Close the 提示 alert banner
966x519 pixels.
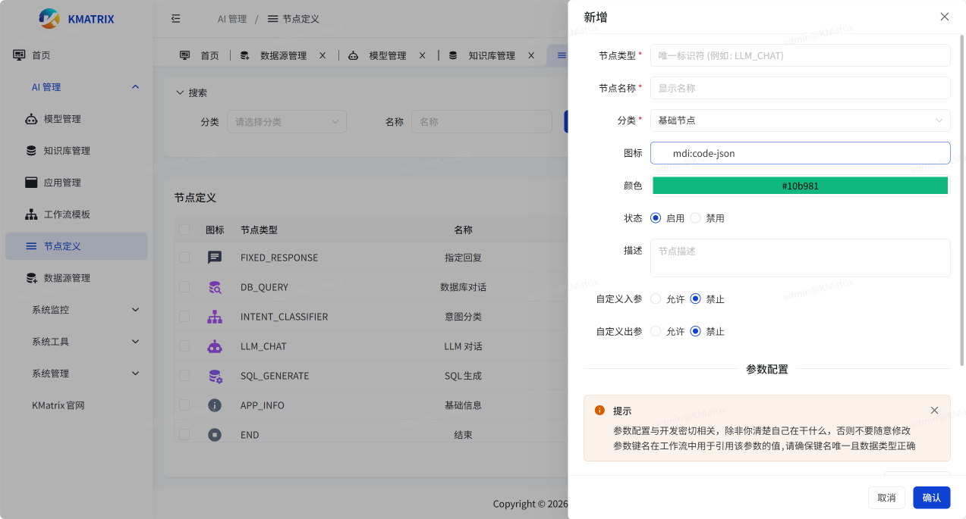click(x=934, y=411)
